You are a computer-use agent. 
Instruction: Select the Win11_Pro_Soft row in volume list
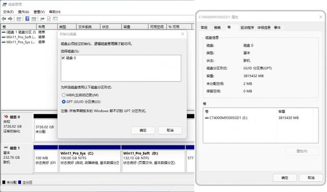click(23, 37)
